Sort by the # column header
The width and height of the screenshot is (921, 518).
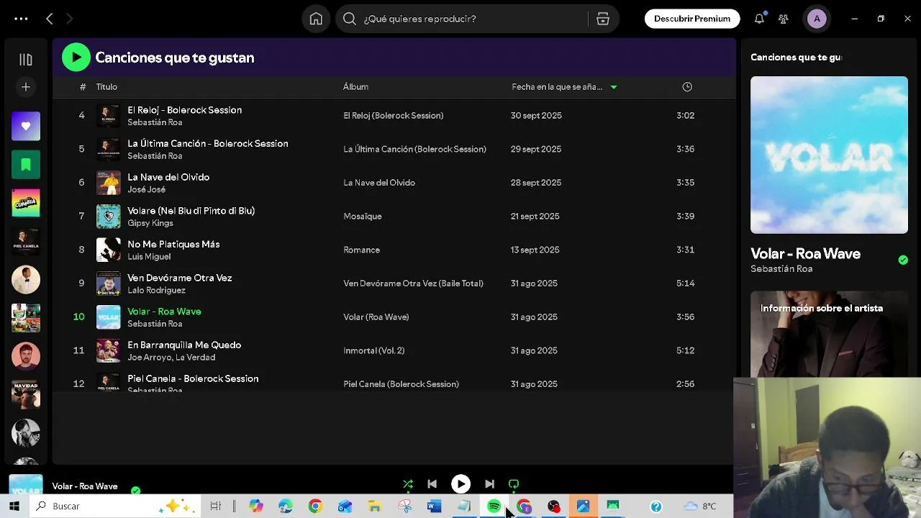82,86
